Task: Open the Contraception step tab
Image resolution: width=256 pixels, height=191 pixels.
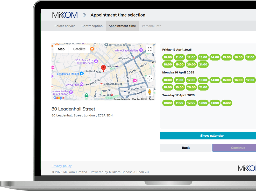Action: pos(92,26)
